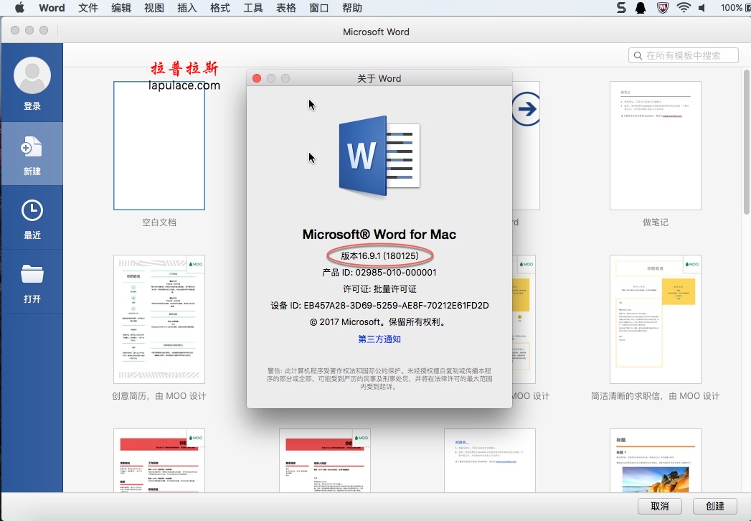This screenshot has width=751, height=521.
Task: Open the 文件 menu
Action: 88,8
